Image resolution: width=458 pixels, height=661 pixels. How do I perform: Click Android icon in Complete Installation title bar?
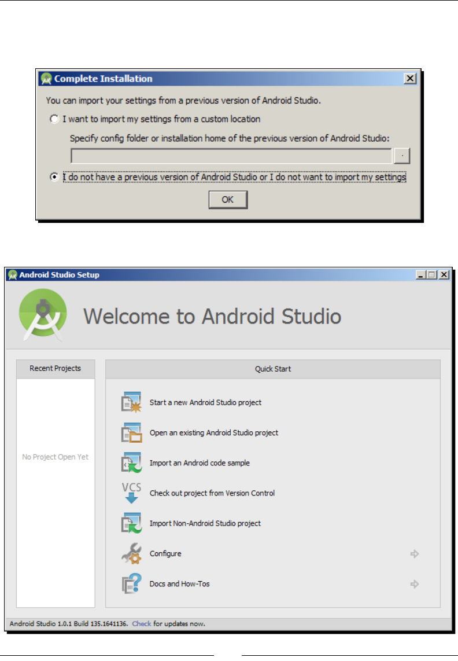click(46, 79)
